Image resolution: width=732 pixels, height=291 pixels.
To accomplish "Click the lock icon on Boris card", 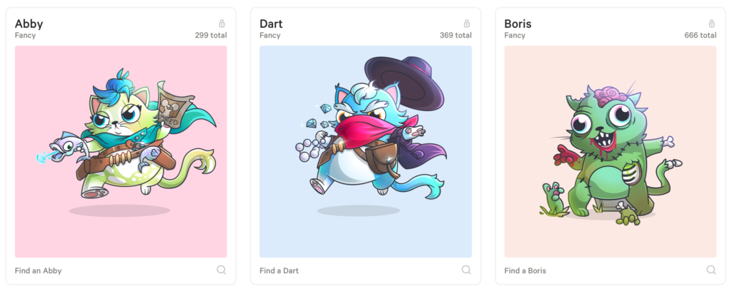I will coord(711,24).
